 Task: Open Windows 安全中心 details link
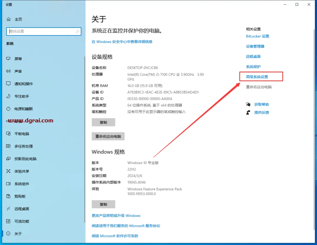click(122, 42)
